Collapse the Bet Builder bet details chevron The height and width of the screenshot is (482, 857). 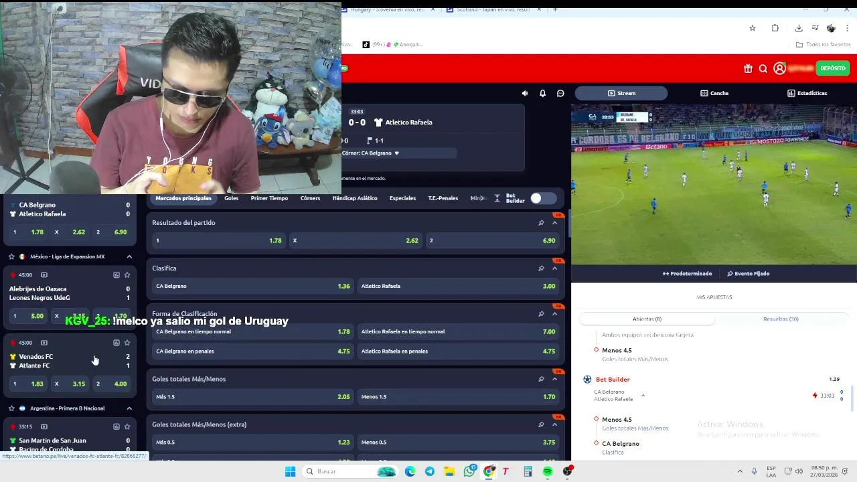click(x=643, y=395)
